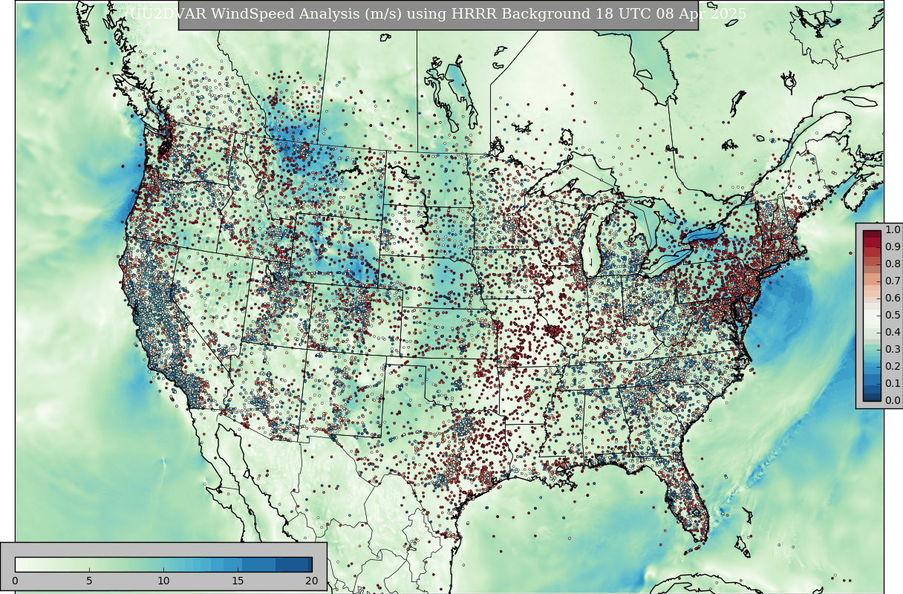Click the 10 tick label on wind speed colorbar
This screenshot has height=594, width=903.
click(x=163, y=581)
